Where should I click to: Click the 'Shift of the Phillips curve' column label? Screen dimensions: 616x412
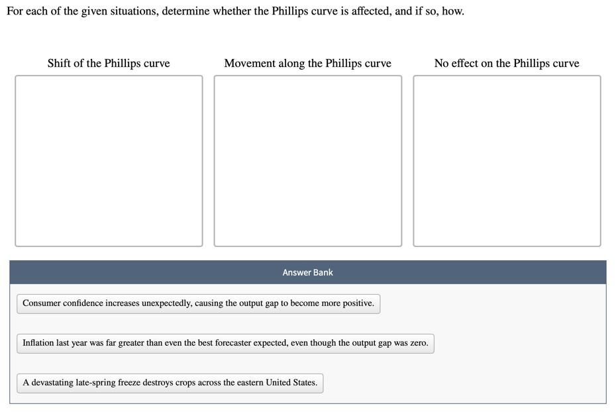point(108,63)
